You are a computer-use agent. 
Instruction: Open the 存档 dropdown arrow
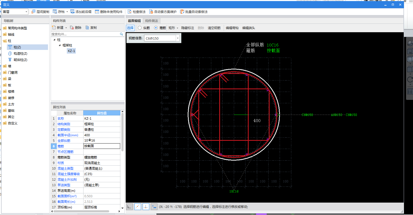point(67,12)
